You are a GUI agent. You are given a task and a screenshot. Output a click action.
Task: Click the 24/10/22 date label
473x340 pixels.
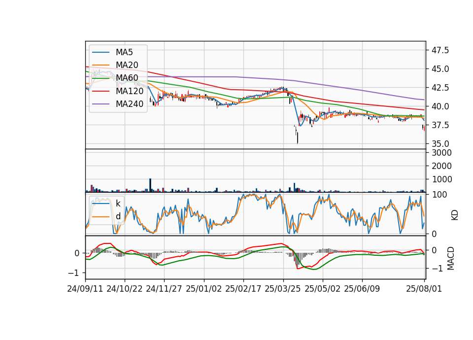click(125, 289)
